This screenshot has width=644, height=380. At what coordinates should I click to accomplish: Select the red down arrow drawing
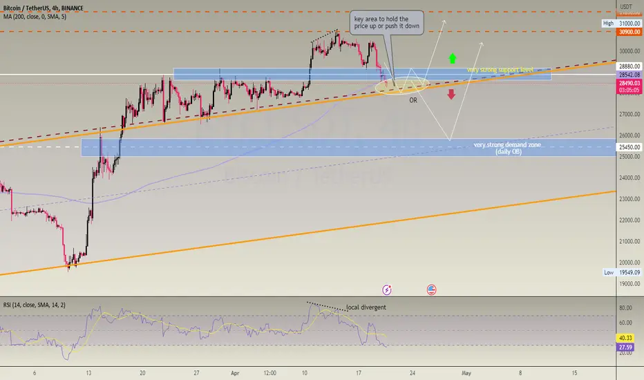451,94
